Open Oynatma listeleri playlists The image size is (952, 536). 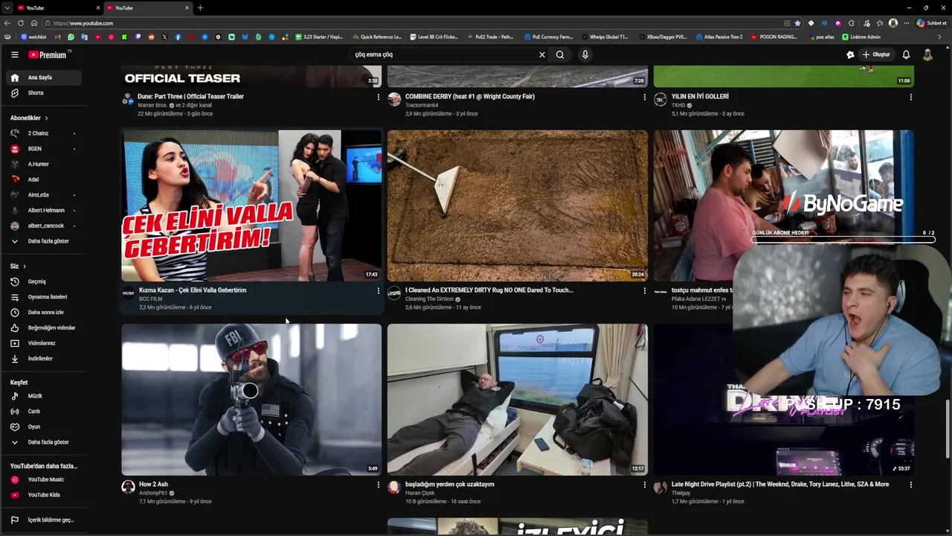coord(44,297)
